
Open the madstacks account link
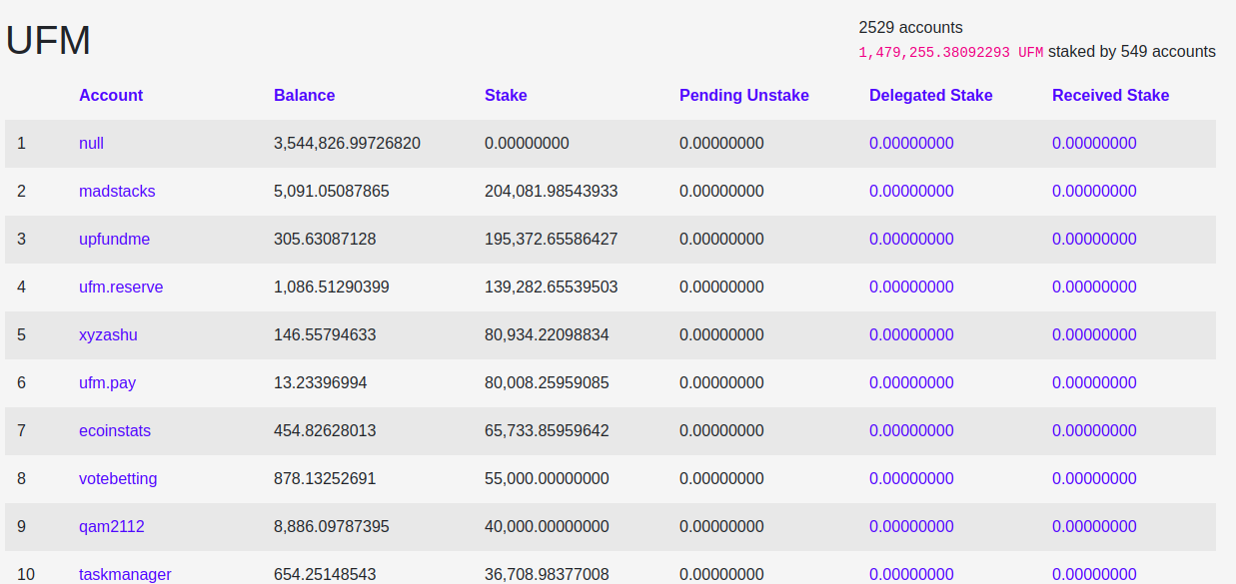coord(117,192)
